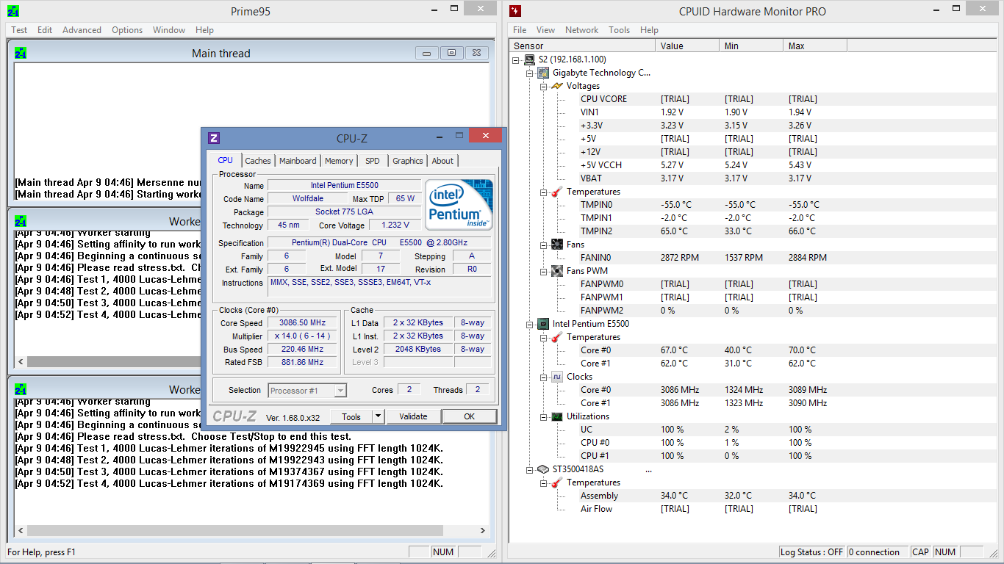Screen dimensions: 1004x564
Task: Click the Test 4 line in bottom Worker
Action: 229,484
